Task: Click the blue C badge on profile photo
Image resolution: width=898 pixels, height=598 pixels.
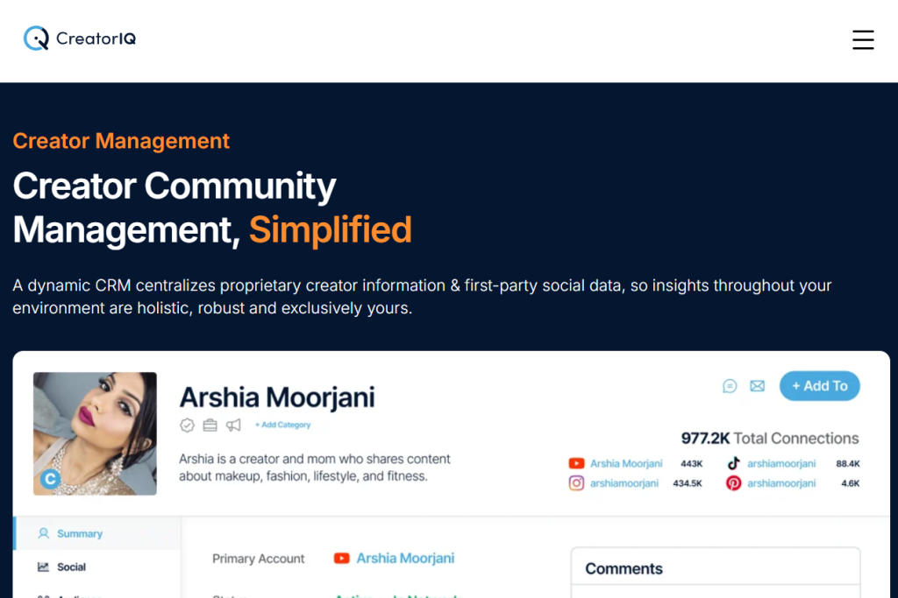Action: [x=51, y=479]
